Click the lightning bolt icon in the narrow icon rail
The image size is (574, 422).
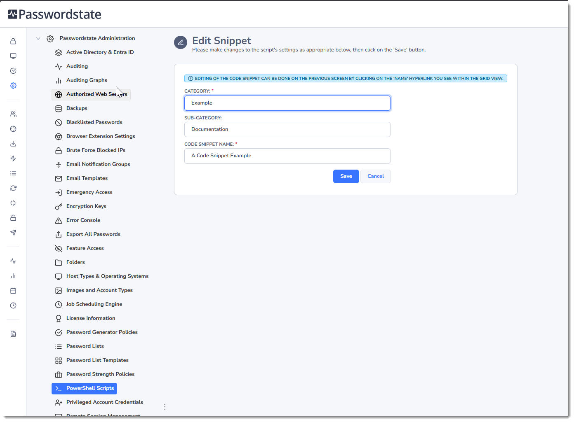[x=13, y=159]
